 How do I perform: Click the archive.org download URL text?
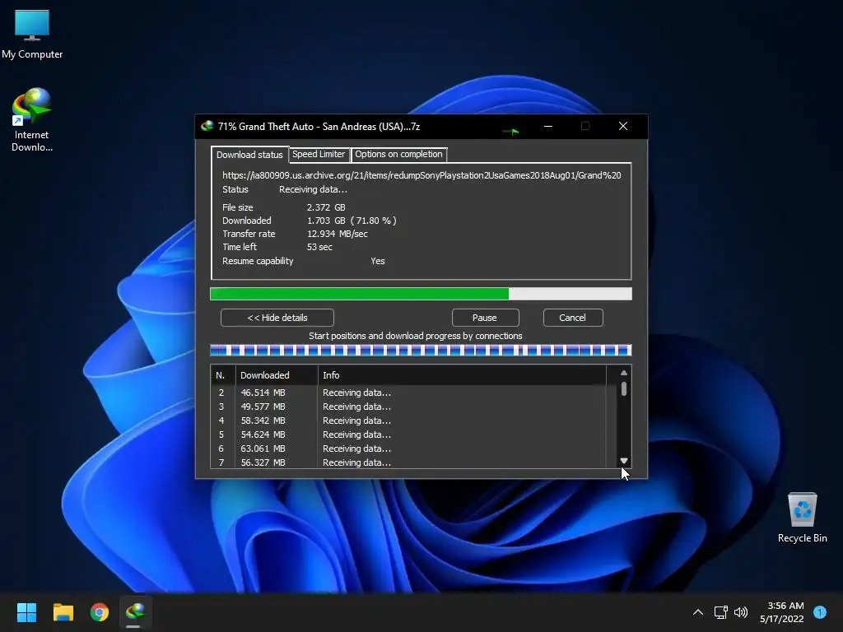[421, 175]
